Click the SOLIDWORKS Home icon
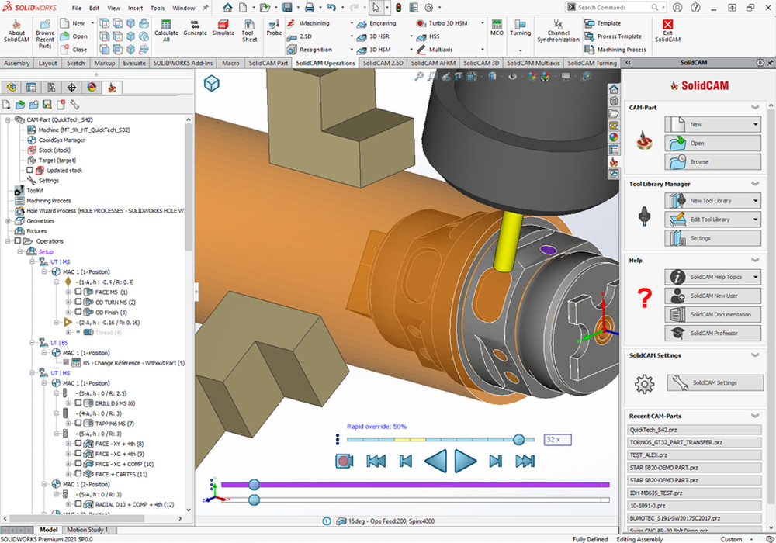This screenshot has height=543, width=776. [x=227, y=8]
